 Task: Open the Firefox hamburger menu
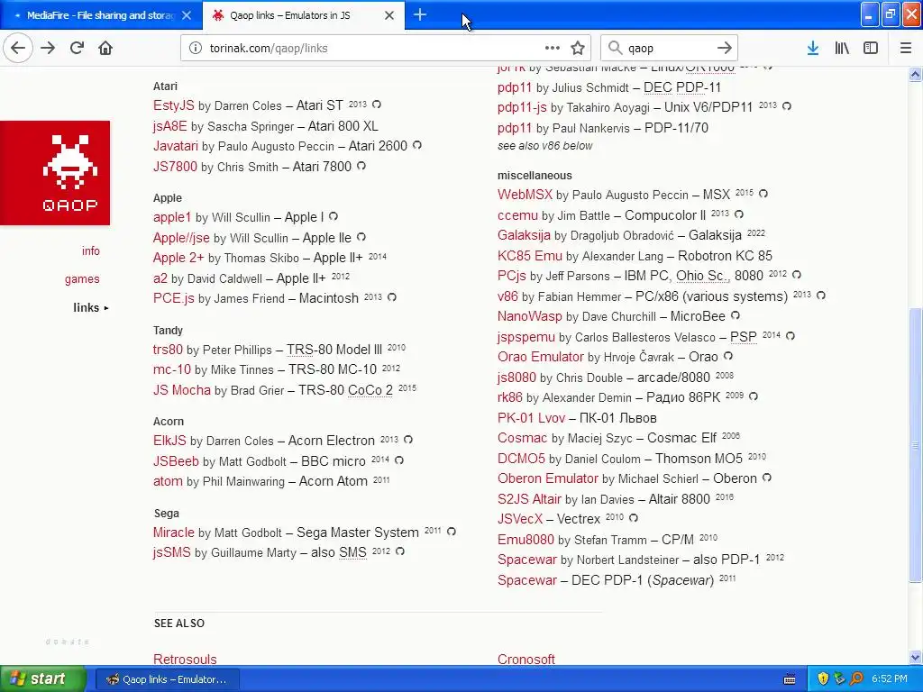[x=906, y=49]
